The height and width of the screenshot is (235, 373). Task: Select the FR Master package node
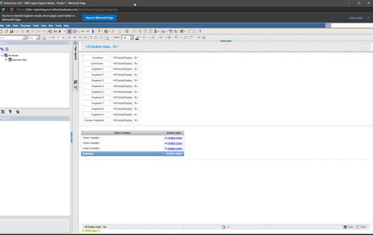click(x=13, y=55)
